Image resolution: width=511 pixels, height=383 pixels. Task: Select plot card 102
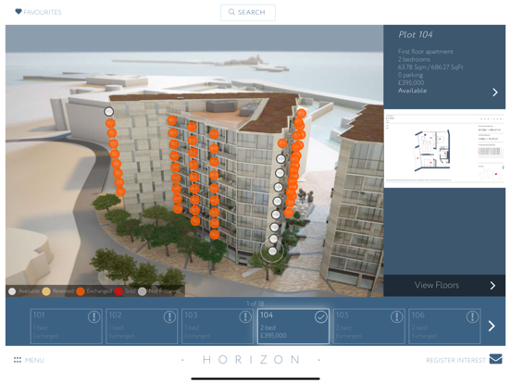(x=142, y=327)
